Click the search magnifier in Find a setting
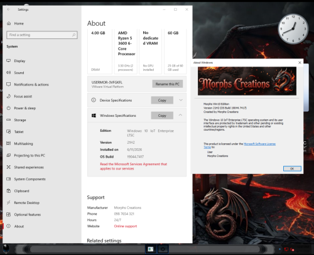Image resolution: width=314 pixels, height=255 pixels. click(x=73, y=35)
